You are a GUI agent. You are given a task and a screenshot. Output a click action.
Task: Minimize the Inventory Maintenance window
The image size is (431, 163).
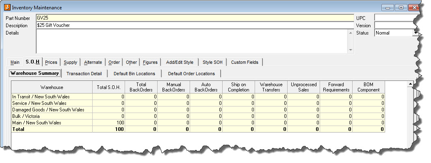(388, 8)
